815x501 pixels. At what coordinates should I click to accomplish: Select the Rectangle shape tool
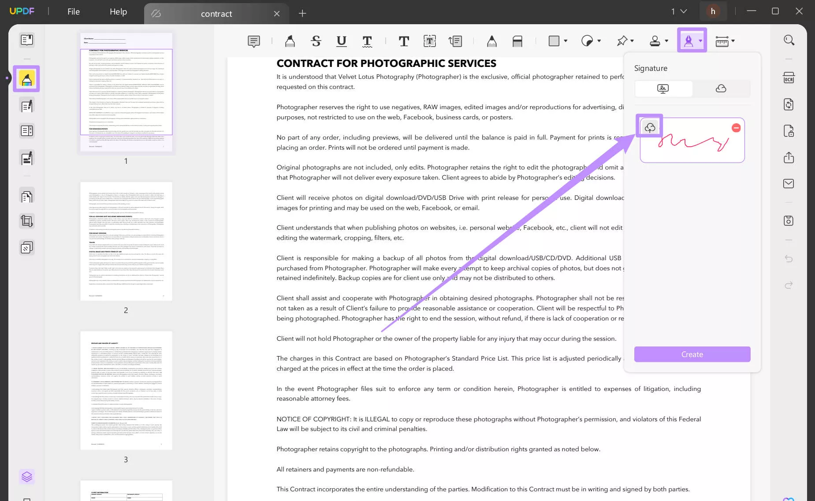(x=554, y=41)
